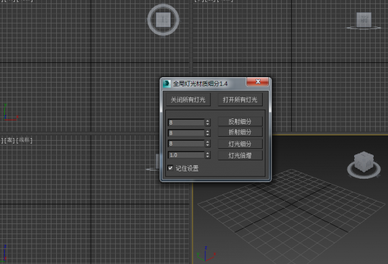Apply the 灯光细分 light subdivision button
388x264 pixels.
[x=240, y=144]
